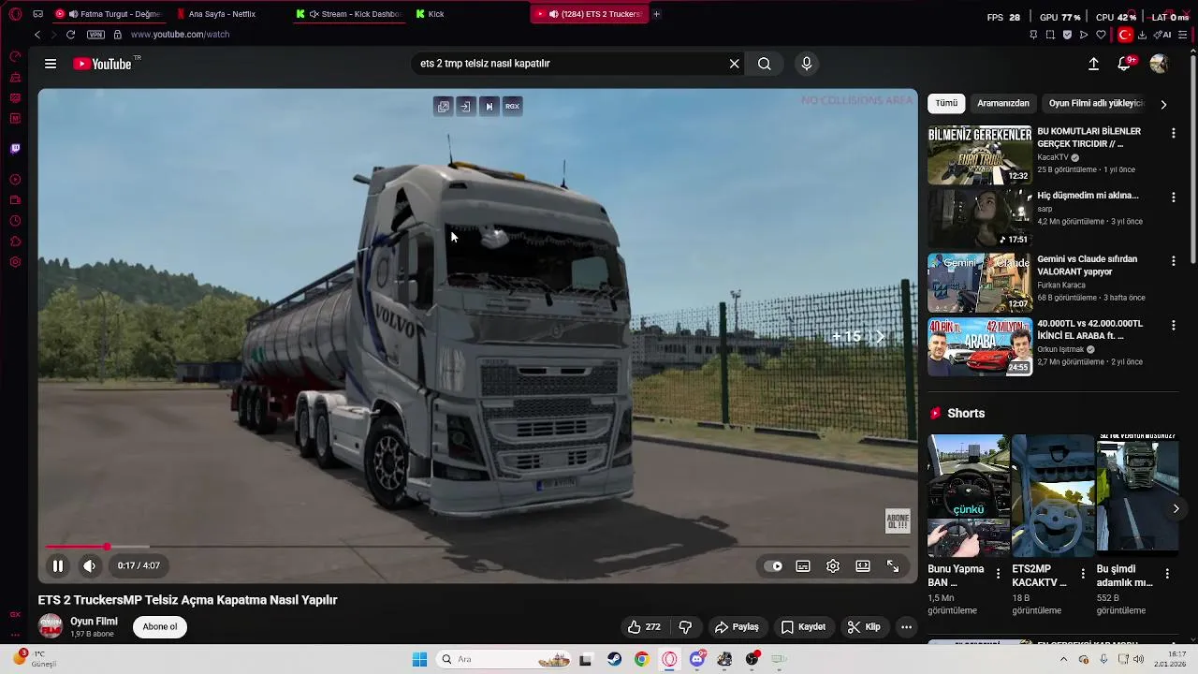1198x674 pixels.
Task: Open Google Chrome from the taskbar
Action: click(641, 659)
